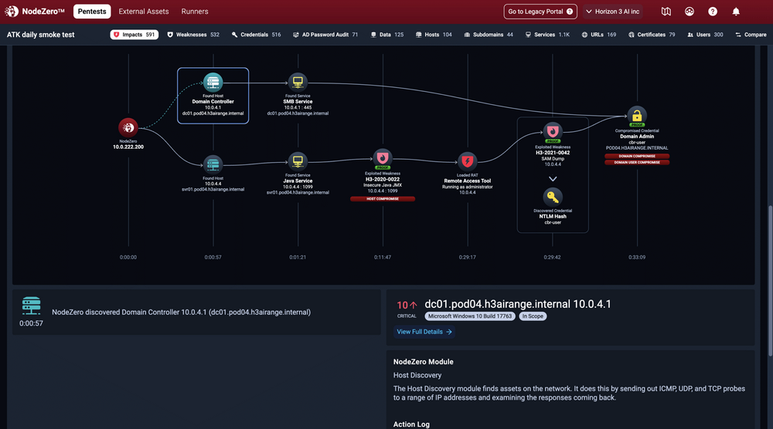Open the notifications bell icon
This screenshot has height=429, width=773.
pyautogui.click(x=736, y=12)
